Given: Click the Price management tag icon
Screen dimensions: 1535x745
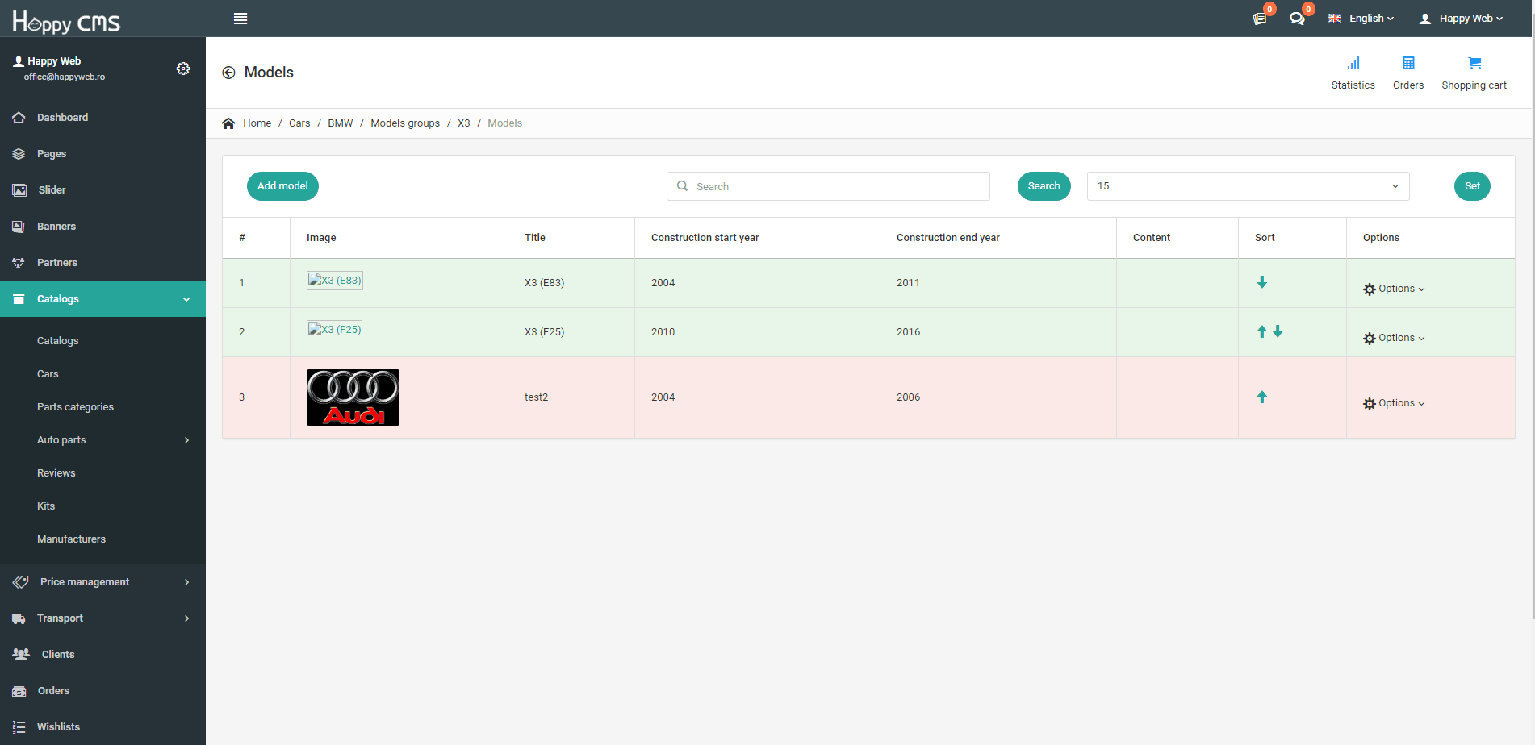Looking at the screenshot, I should click(20, 582).
